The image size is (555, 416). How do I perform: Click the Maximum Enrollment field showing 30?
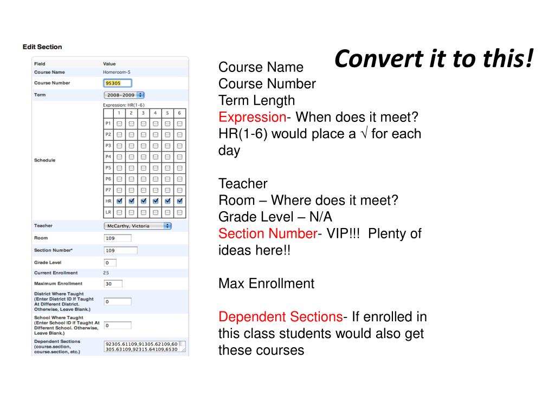[113, 284]
